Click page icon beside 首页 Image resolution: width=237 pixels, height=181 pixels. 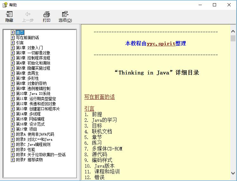pos(13,32)
